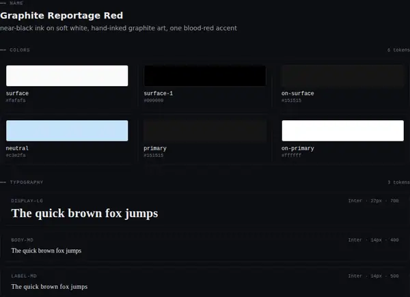
Task: Select the Graphite Reportage Red title
Action: [x=61, y=16]
